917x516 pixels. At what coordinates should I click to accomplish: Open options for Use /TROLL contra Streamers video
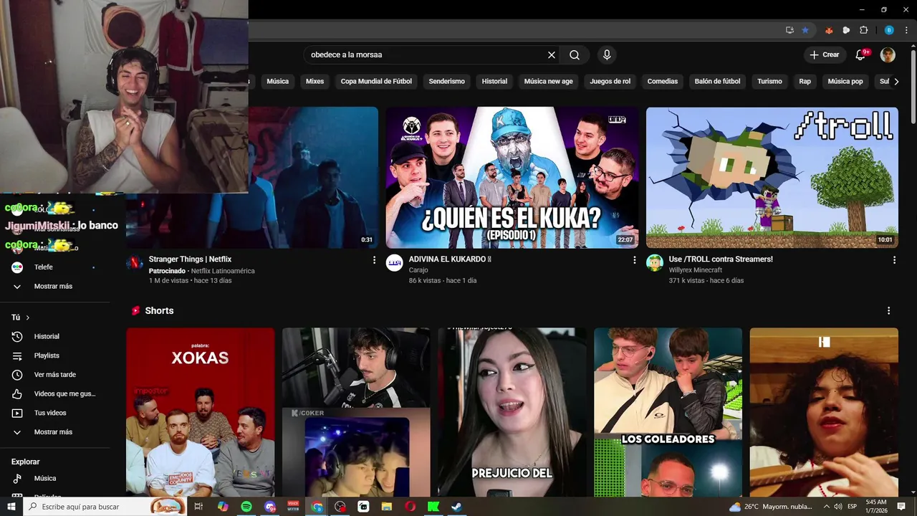[894, 260]
